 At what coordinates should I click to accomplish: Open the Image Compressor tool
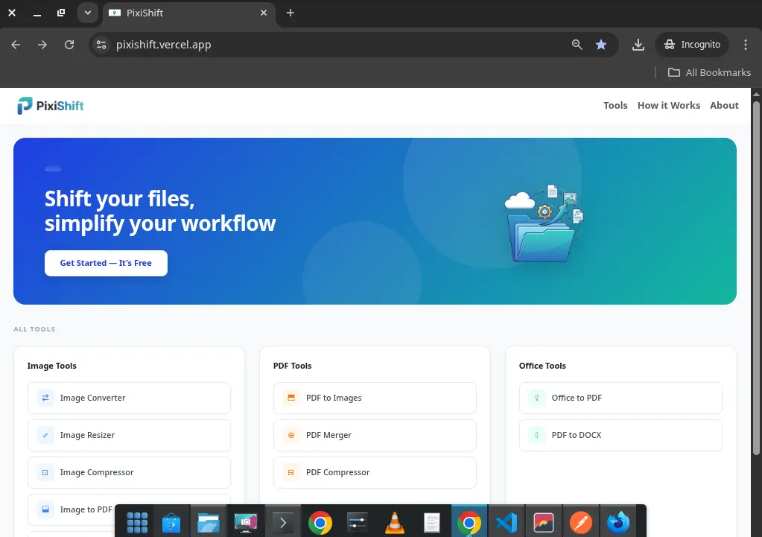tap(129, 472)
